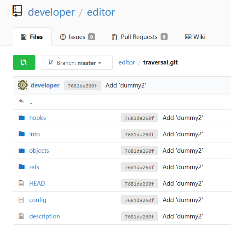Click the config file icon

(x=21, y=200)
